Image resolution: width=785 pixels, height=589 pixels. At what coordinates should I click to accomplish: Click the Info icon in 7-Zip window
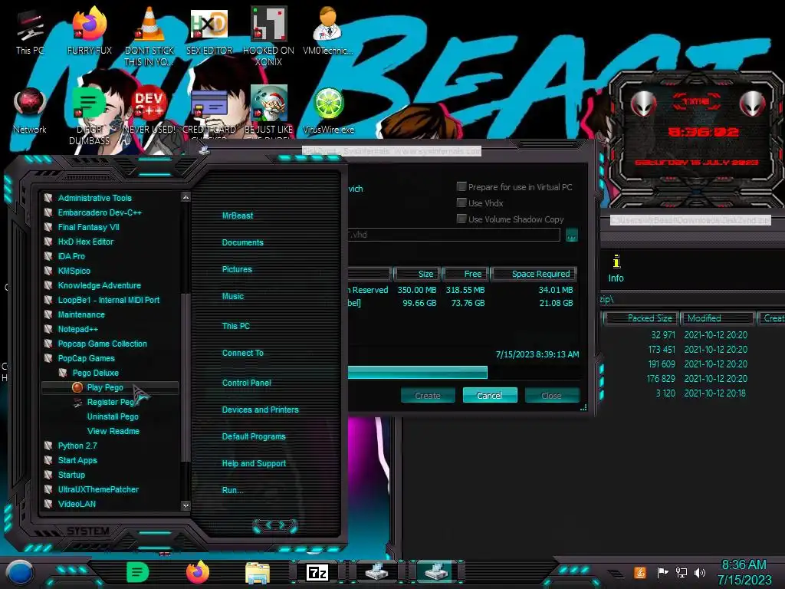[616, 269]
